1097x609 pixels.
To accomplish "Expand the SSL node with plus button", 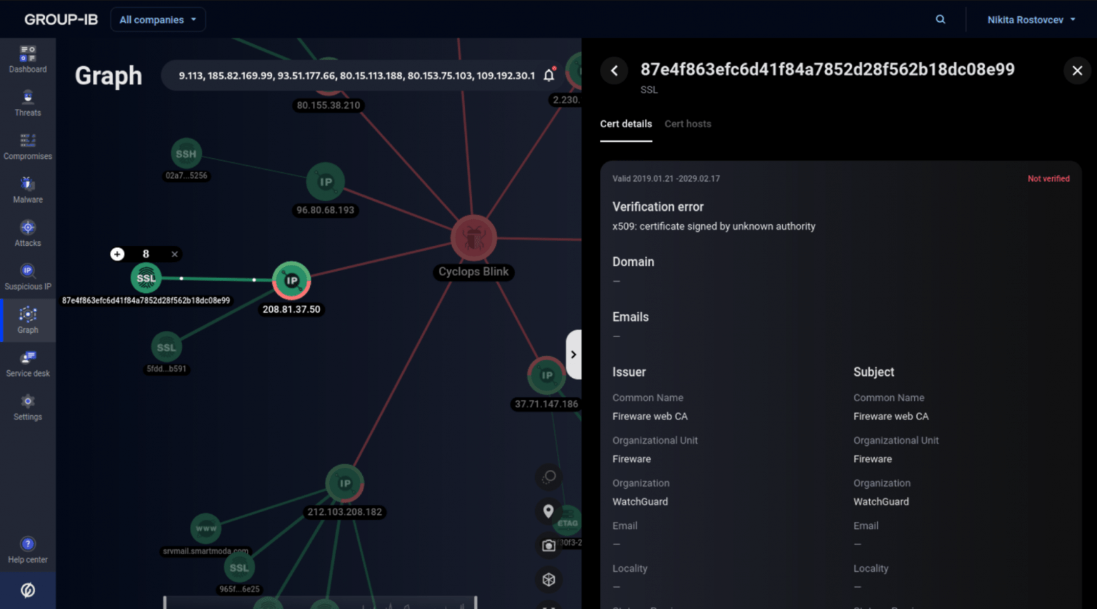I will [117, 254].
